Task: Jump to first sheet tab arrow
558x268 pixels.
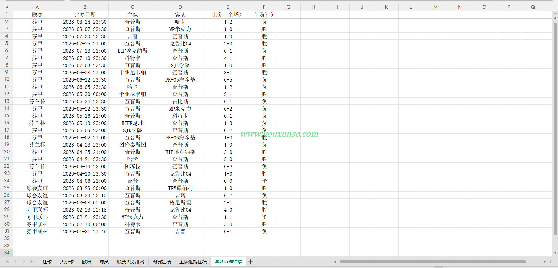Action: (8, 261)
